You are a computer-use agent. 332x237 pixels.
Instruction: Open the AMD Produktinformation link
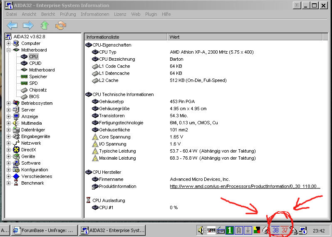(245, 186)
